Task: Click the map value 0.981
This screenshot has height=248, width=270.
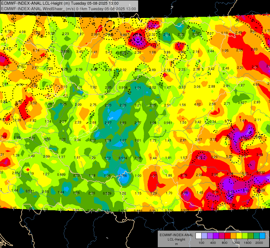Action: [168, 123]
